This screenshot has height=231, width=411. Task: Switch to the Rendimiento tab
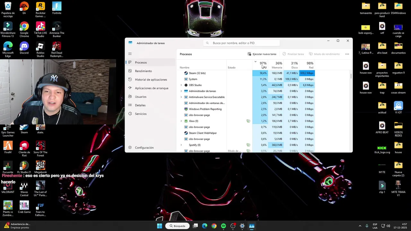151,71
